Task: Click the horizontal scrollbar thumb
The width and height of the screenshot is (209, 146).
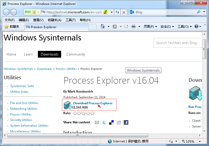Action: (x=77, y=136)
